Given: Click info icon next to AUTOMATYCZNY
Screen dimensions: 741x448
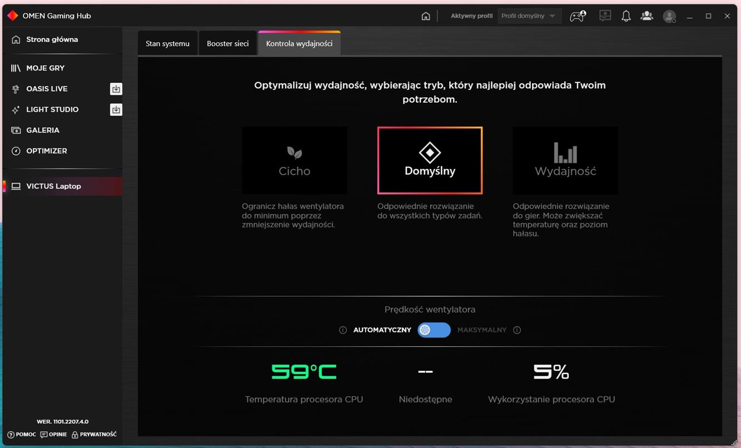Looking at the screenshot, I should point(343,330).
